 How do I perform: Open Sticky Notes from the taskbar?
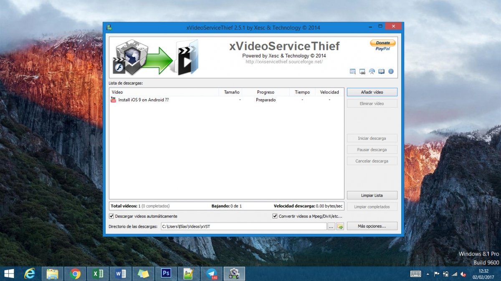click(x=143, y=273)
